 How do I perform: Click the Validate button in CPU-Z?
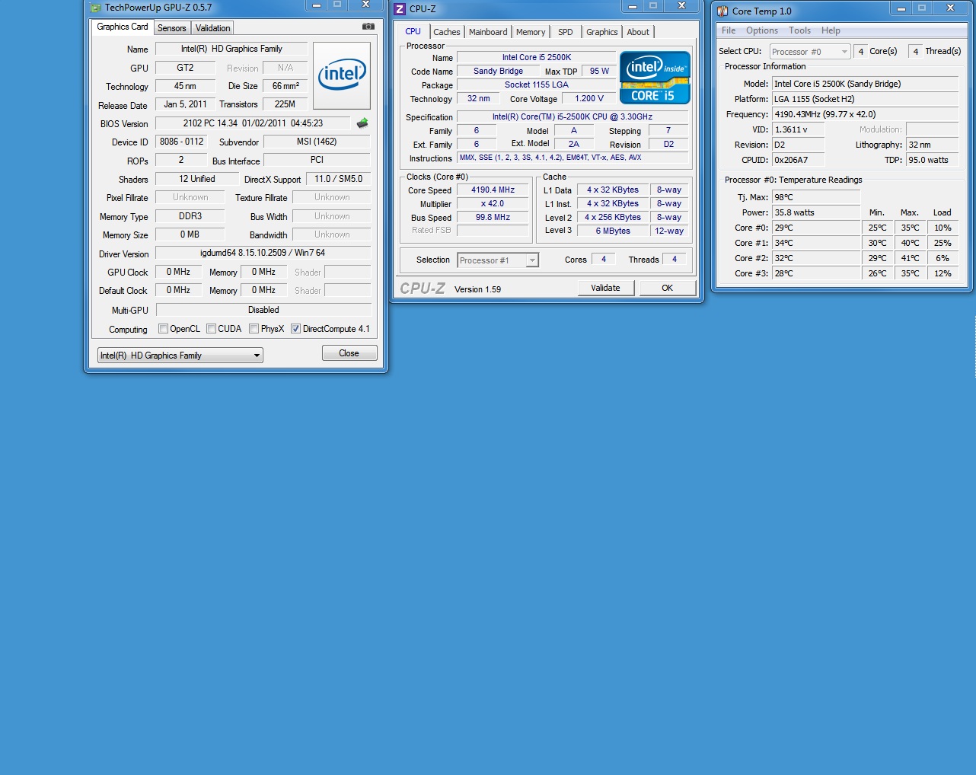[x=605, y=288]
